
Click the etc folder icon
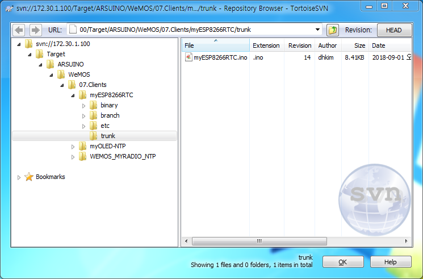(93, 126)
